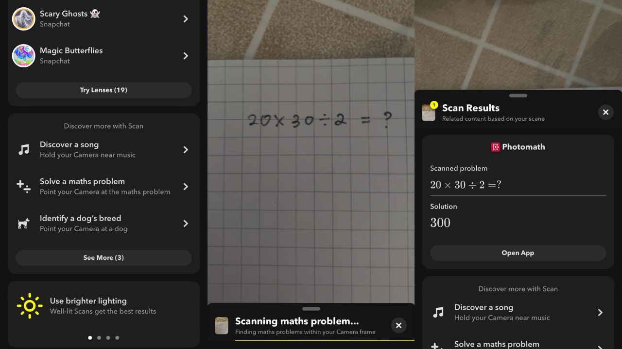Open Solve a maths problem chevron in left panel
The image size is (622, 349).
pos(186,187)
